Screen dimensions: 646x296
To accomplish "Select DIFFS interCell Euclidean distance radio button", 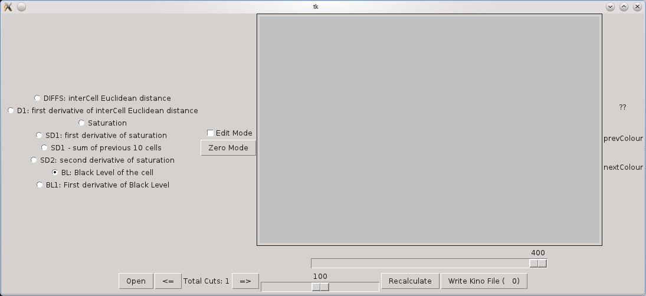I will (38, 98).
